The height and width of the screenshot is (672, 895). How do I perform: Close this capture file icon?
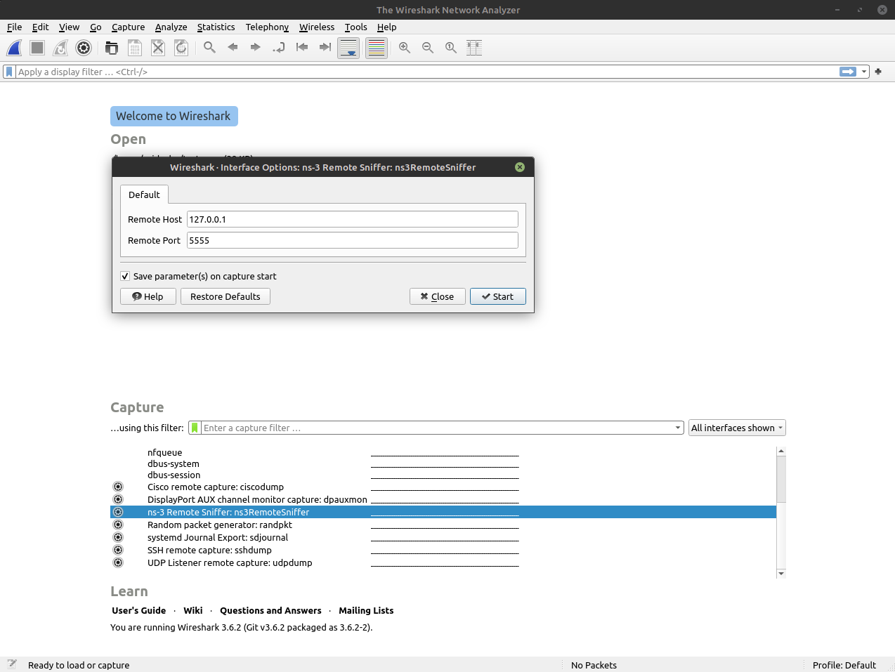tap(158, 48)
